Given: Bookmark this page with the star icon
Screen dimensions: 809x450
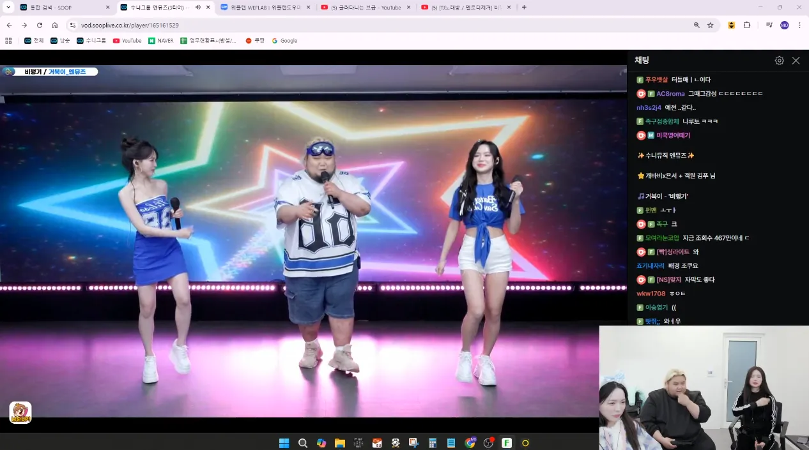Looking at the screenshot, I should coord(711,26).
